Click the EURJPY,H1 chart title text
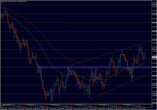This screenshot has width=157, height=110. [x=4, y=1]
